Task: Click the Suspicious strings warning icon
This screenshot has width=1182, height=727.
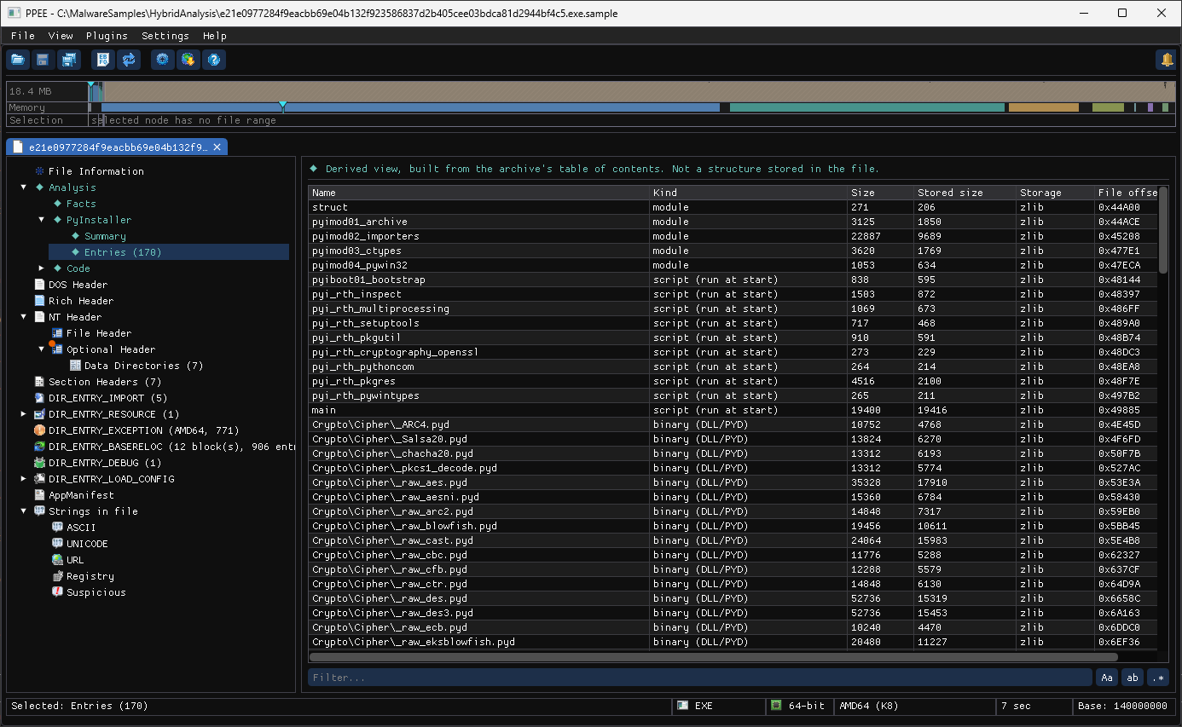Action: click(x=57, y=592)
